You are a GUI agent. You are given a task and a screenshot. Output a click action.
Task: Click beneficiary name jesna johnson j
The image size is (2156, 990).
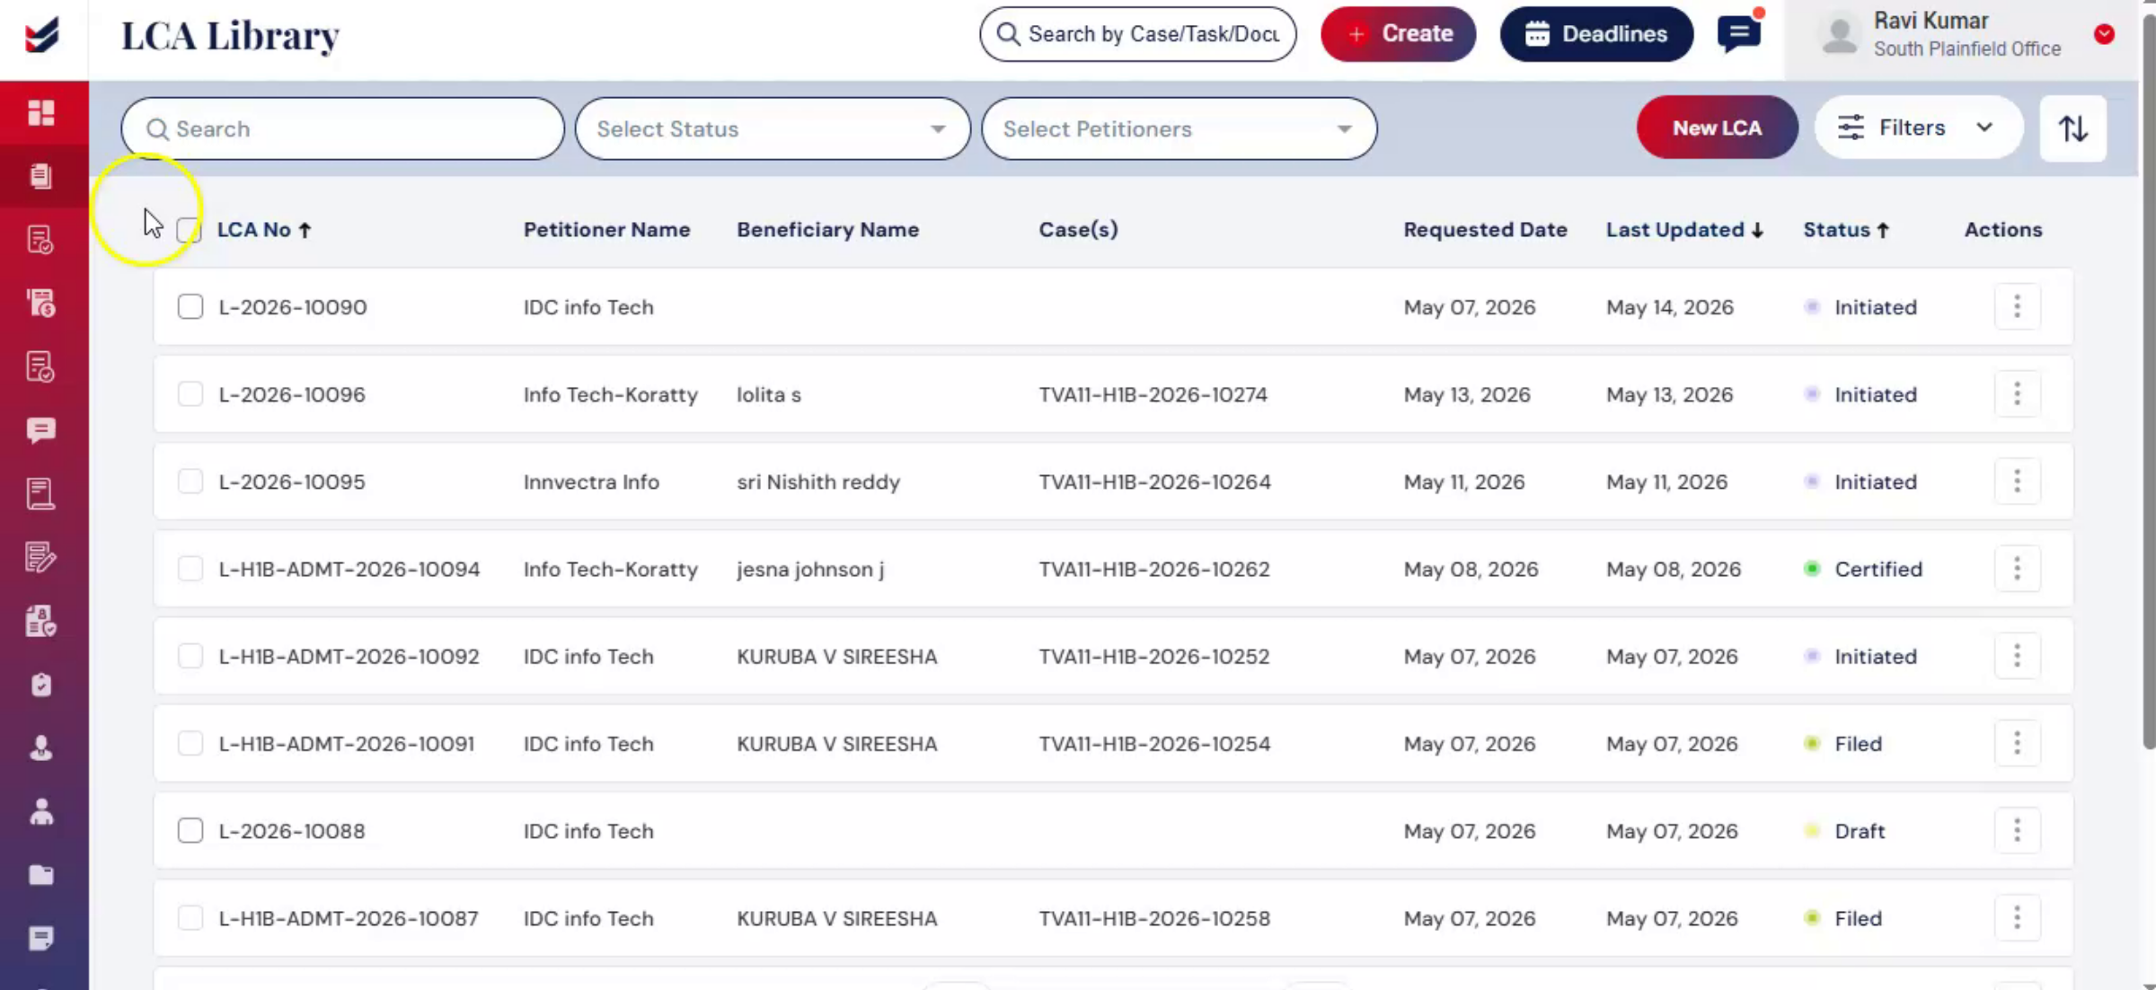pyautogui.click(x=810, y=570)
